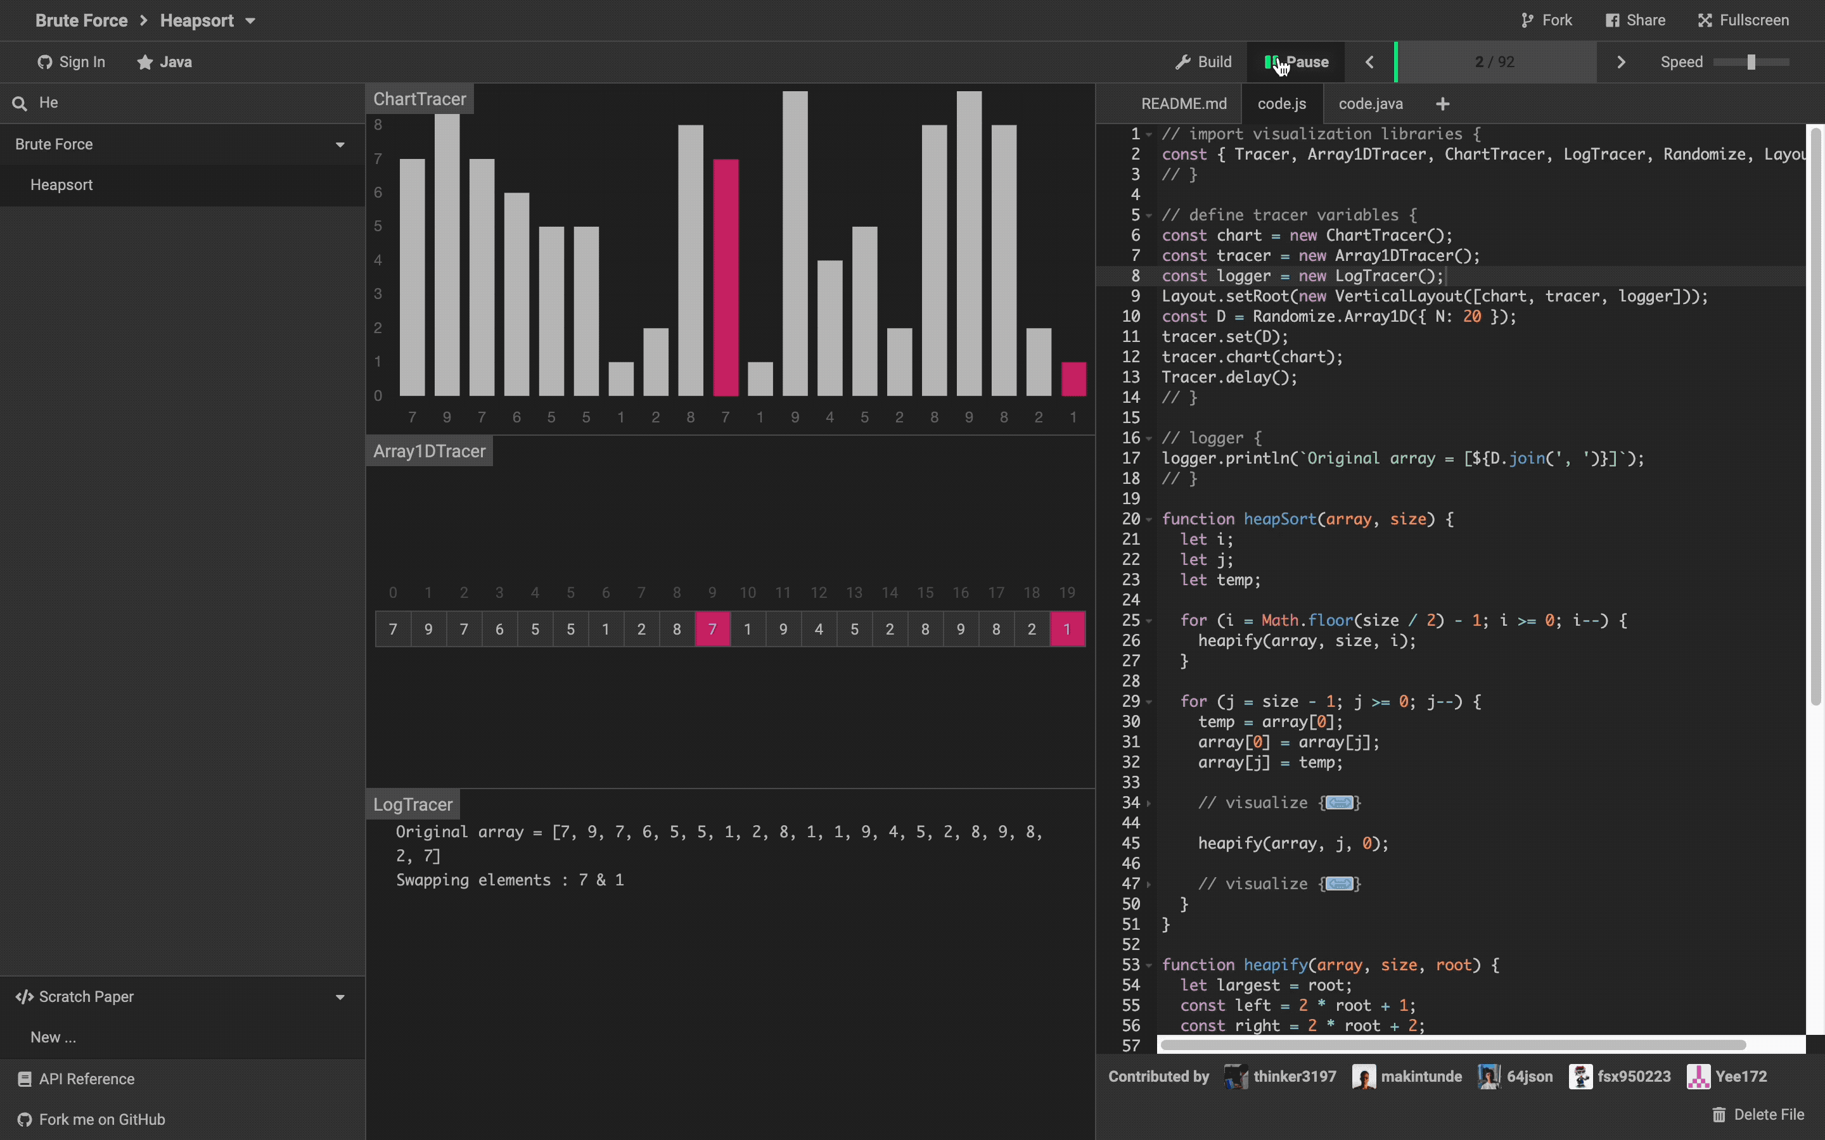
Task: Open Heapsort title dropdown arrow
Action: pos(250,21)
